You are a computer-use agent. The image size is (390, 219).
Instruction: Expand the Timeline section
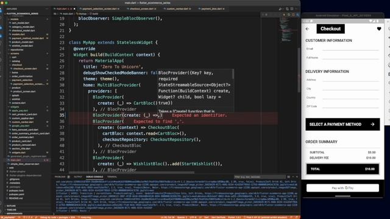coord(12,209)
